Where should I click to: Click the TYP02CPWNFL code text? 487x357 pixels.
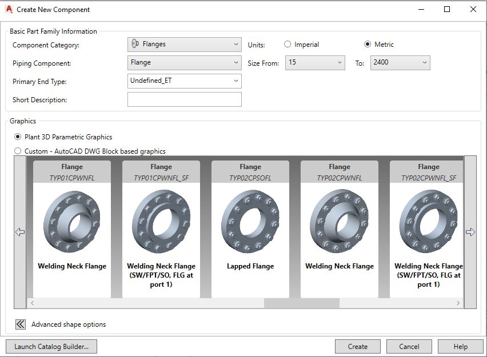tap(339, 178)
